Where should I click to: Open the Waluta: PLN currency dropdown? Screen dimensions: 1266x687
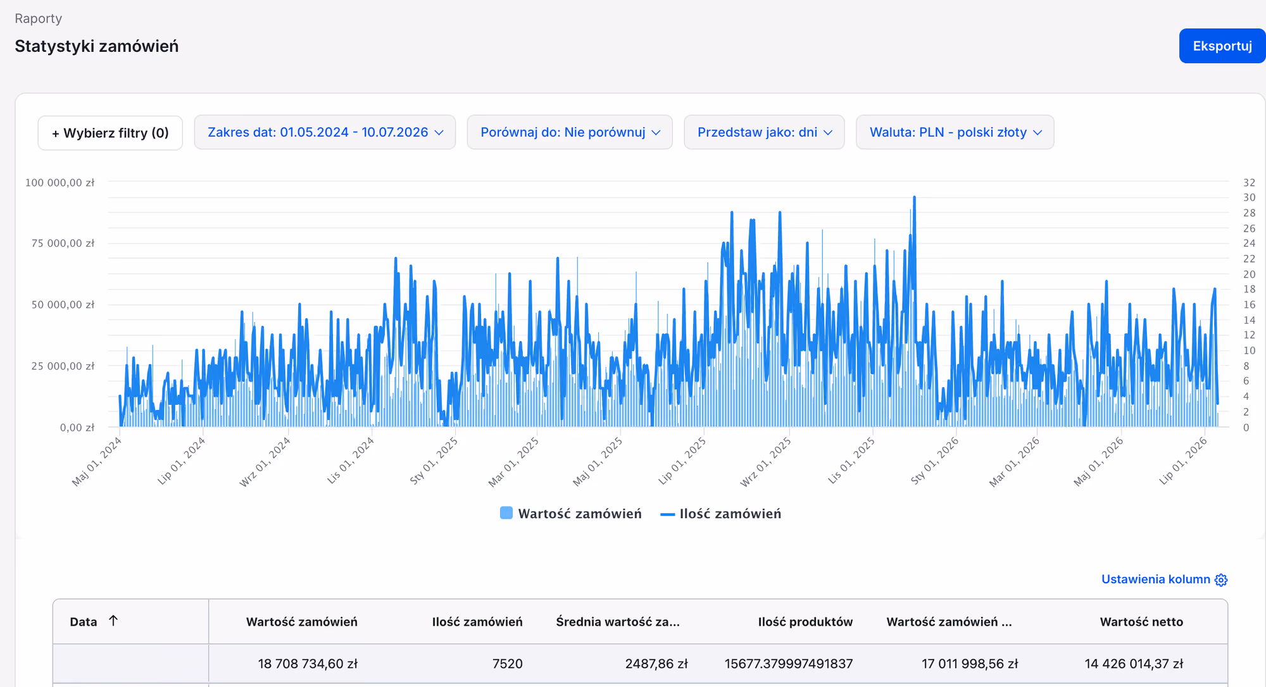coord(955,132)
